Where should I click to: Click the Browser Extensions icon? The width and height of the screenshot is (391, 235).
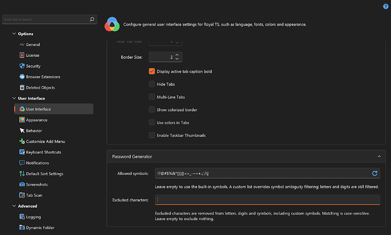tap(22, 77)
